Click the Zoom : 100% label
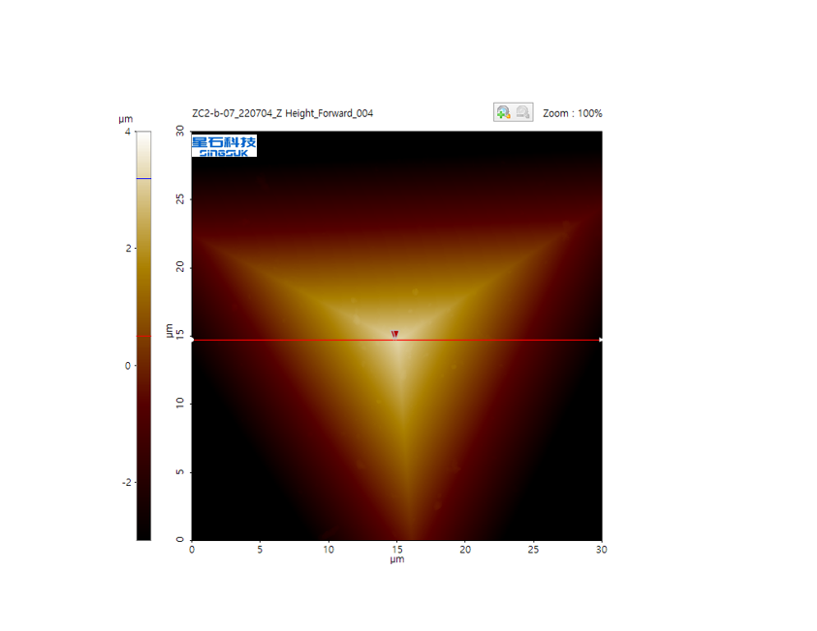Viewport: 817px width, 631px height. click(x=572, y=113)
